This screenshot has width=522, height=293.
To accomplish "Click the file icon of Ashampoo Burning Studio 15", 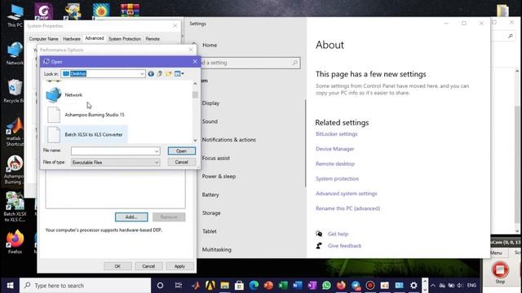I will tap(54, 115).
